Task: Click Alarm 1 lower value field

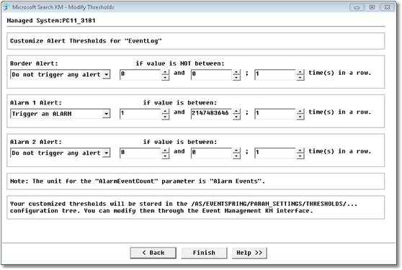Action: click(x=140, y=114)
